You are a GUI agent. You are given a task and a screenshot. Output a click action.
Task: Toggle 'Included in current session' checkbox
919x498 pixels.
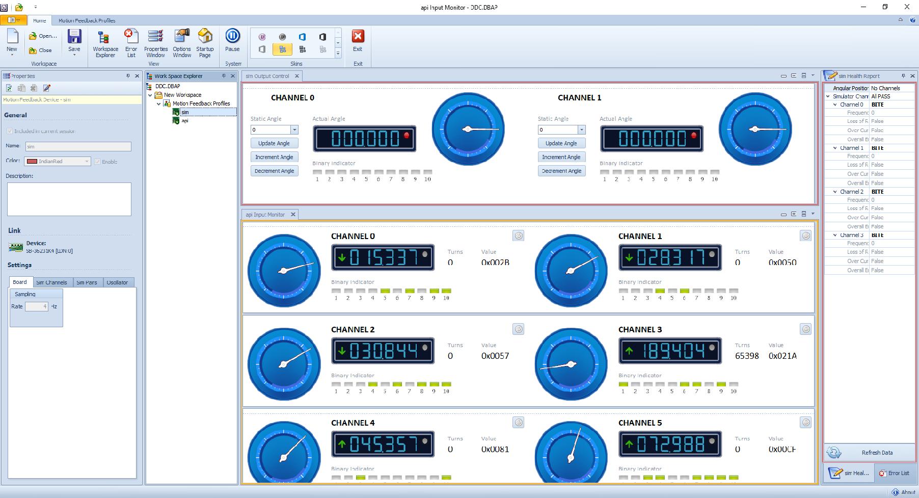(x=10, y=131)
